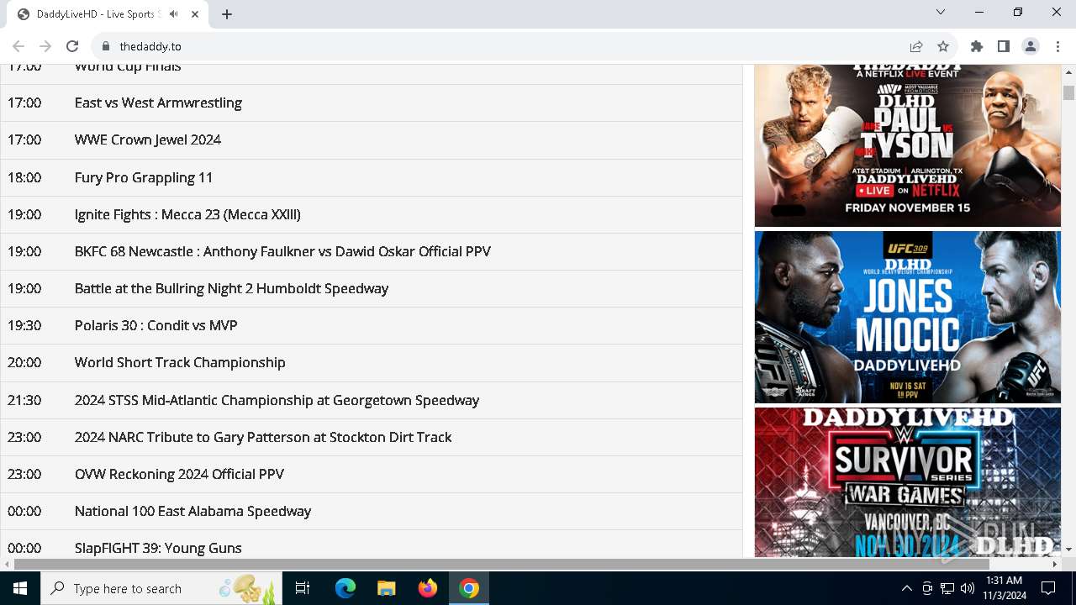This screenshot has width=1076, height=605.
Task: Open network status tray icon
Action: click(x=947, y=588)
